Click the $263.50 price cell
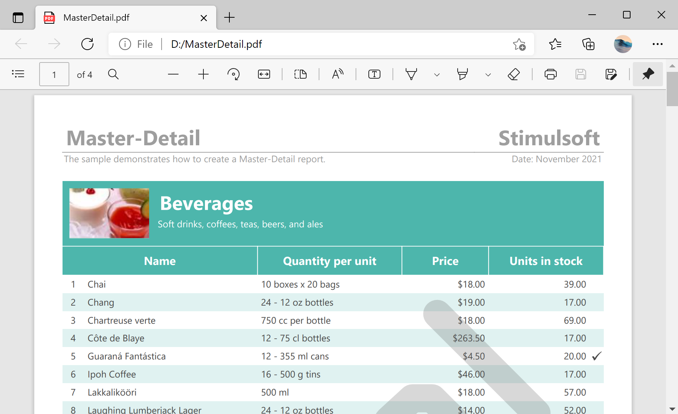678x414 pixels. (x=469, y=338)
